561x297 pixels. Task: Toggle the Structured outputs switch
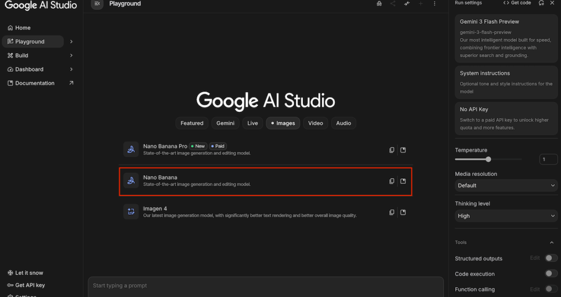tap(551, 258)
